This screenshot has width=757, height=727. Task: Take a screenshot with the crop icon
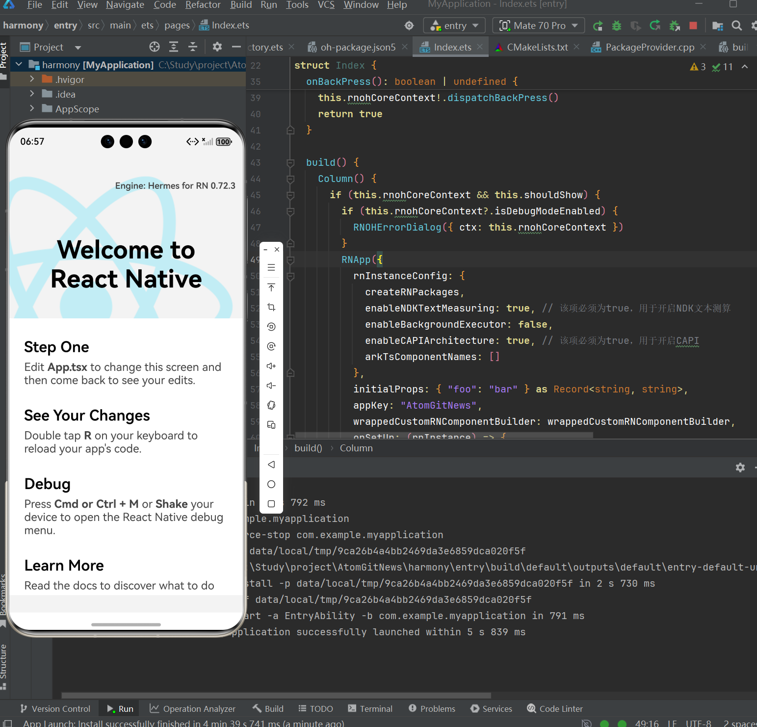pyautogui.click(x=271, y=307)
